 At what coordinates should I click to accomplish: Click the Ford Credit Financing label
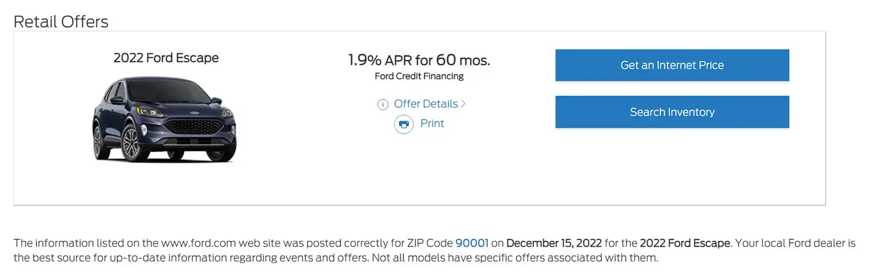tap(419, 76)
